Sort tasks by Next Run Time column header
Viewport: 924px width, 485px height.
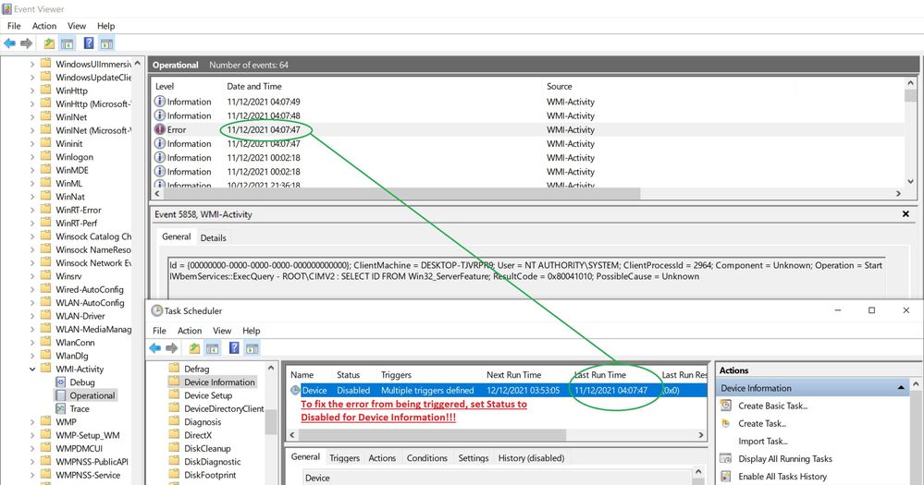pyautogui.click(x=513, y=374)
